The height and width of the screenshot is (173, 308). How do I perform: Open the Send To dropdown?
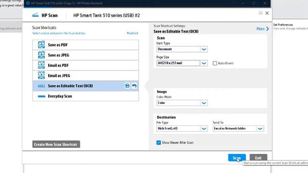(260, 129)
